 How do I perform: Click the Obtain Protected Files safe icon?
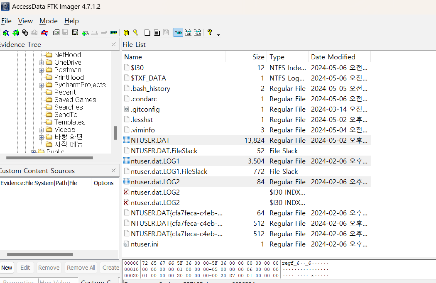tap(126, 33)
